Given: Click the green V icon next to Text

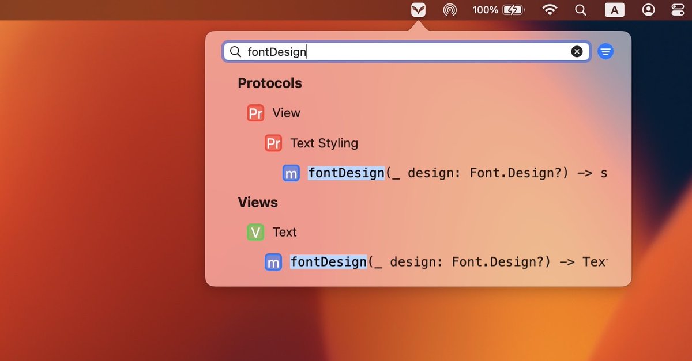Looking at the screenshot, I should pos(255,232).
